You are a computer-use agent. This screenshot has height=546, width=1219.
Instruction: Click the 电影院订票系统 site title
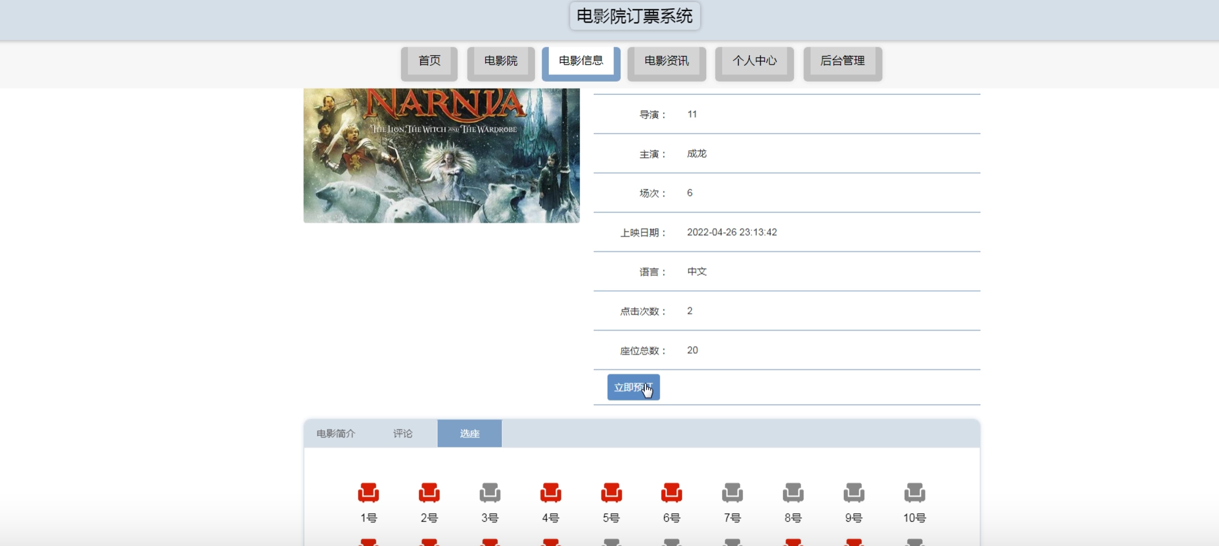pos(635,16)
